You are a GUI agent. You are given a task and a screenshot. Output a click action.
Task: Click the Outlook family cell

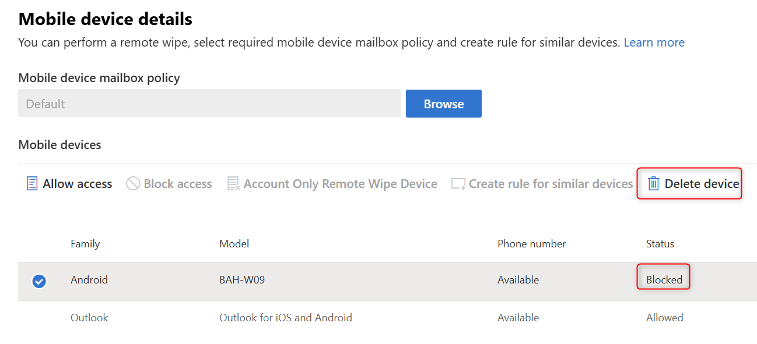click(89, 318)
